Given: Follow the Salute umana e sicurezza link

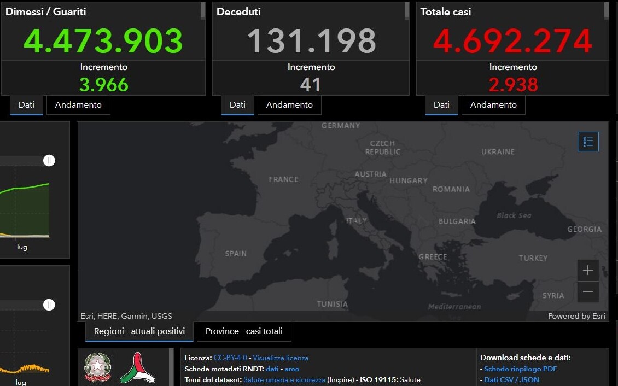Looking at the screenshot, I should click(284, 379).
